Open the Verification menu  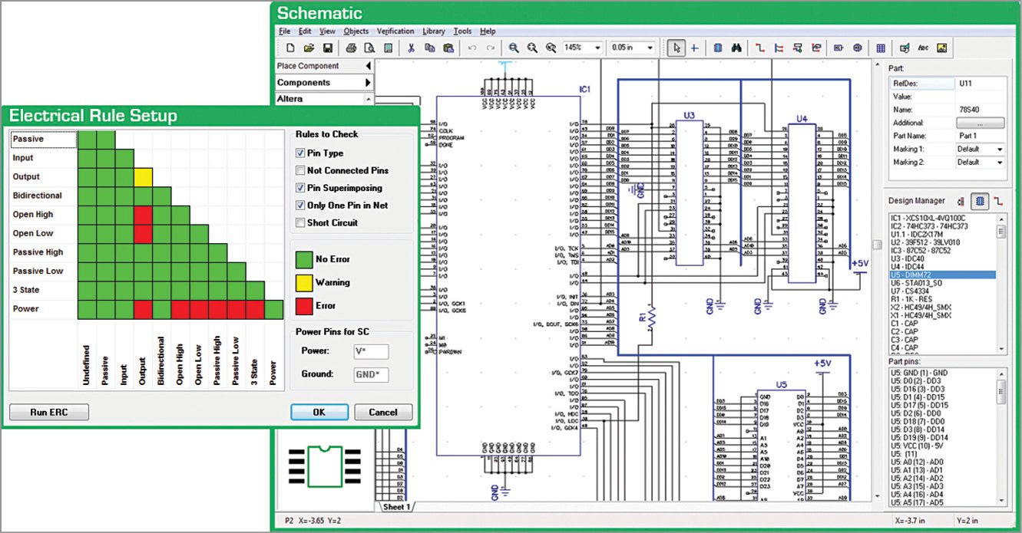[395, 31]
